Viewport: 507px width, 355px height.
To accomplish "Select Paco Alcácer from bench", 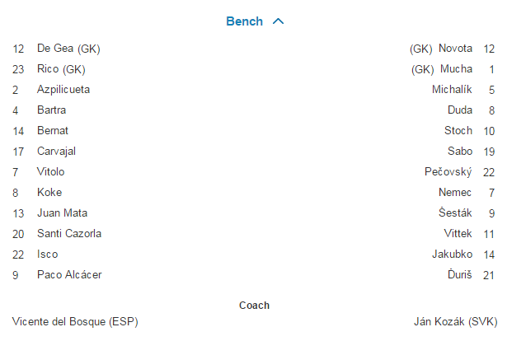I will [x=69, y=275].
